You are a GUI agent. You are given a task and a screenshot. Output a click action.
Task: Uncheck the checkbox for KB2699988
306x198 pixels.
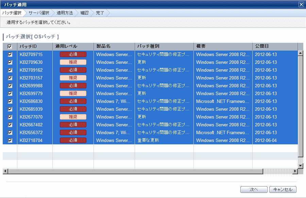click(10, 86)
